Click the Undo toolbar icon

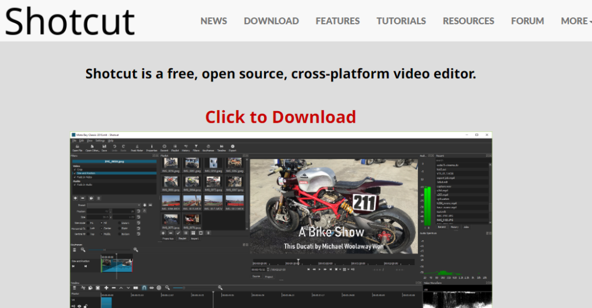(x=114, y=148)
